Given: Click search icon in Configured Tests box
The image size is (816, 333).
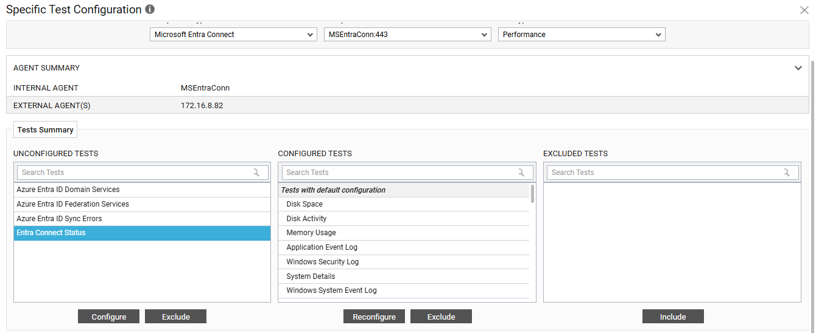Looking at the screenshot, I should coord(521,173).
